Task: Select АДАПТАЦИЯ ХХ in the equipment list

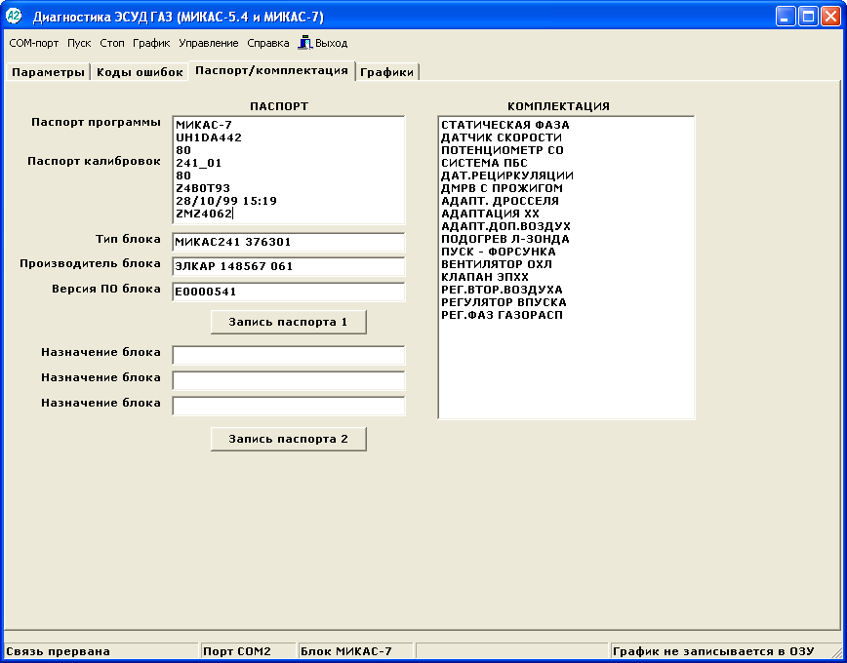Action: pos(490,214)
